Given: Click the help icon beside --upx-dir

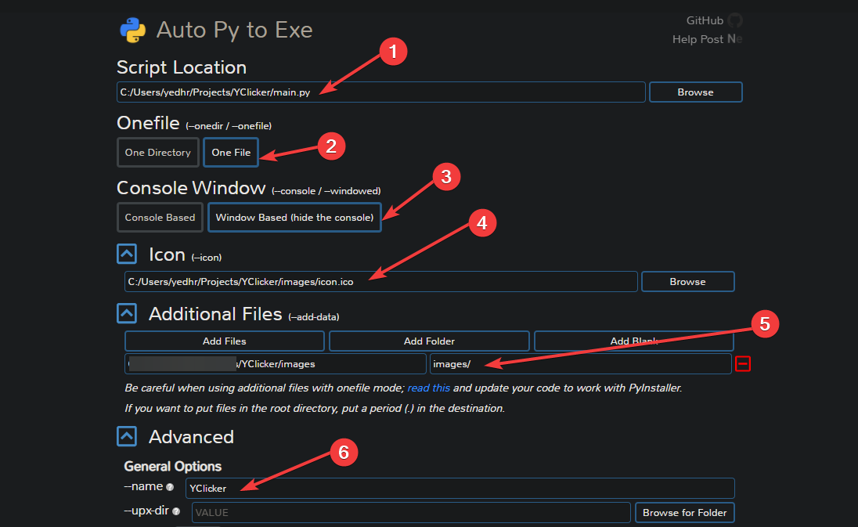Looking at the screenshot, I should point(176,512).
